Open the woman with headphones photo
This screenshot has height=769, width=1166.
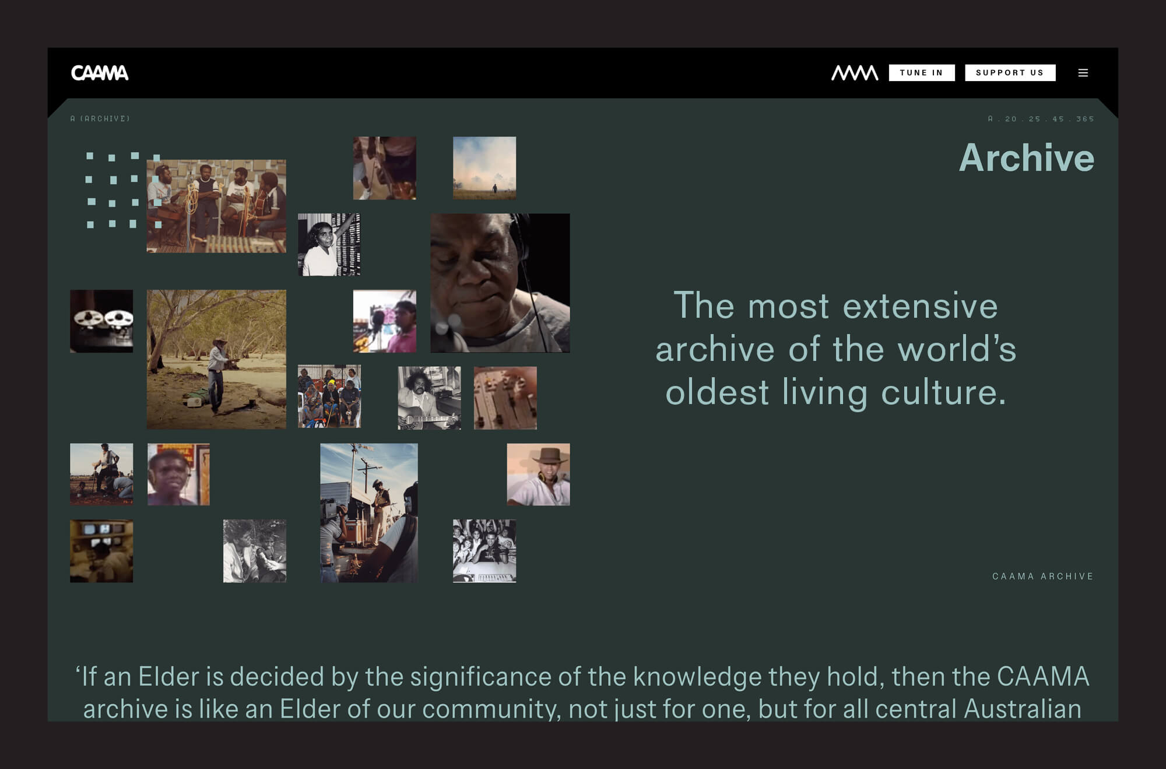[500, 283]
